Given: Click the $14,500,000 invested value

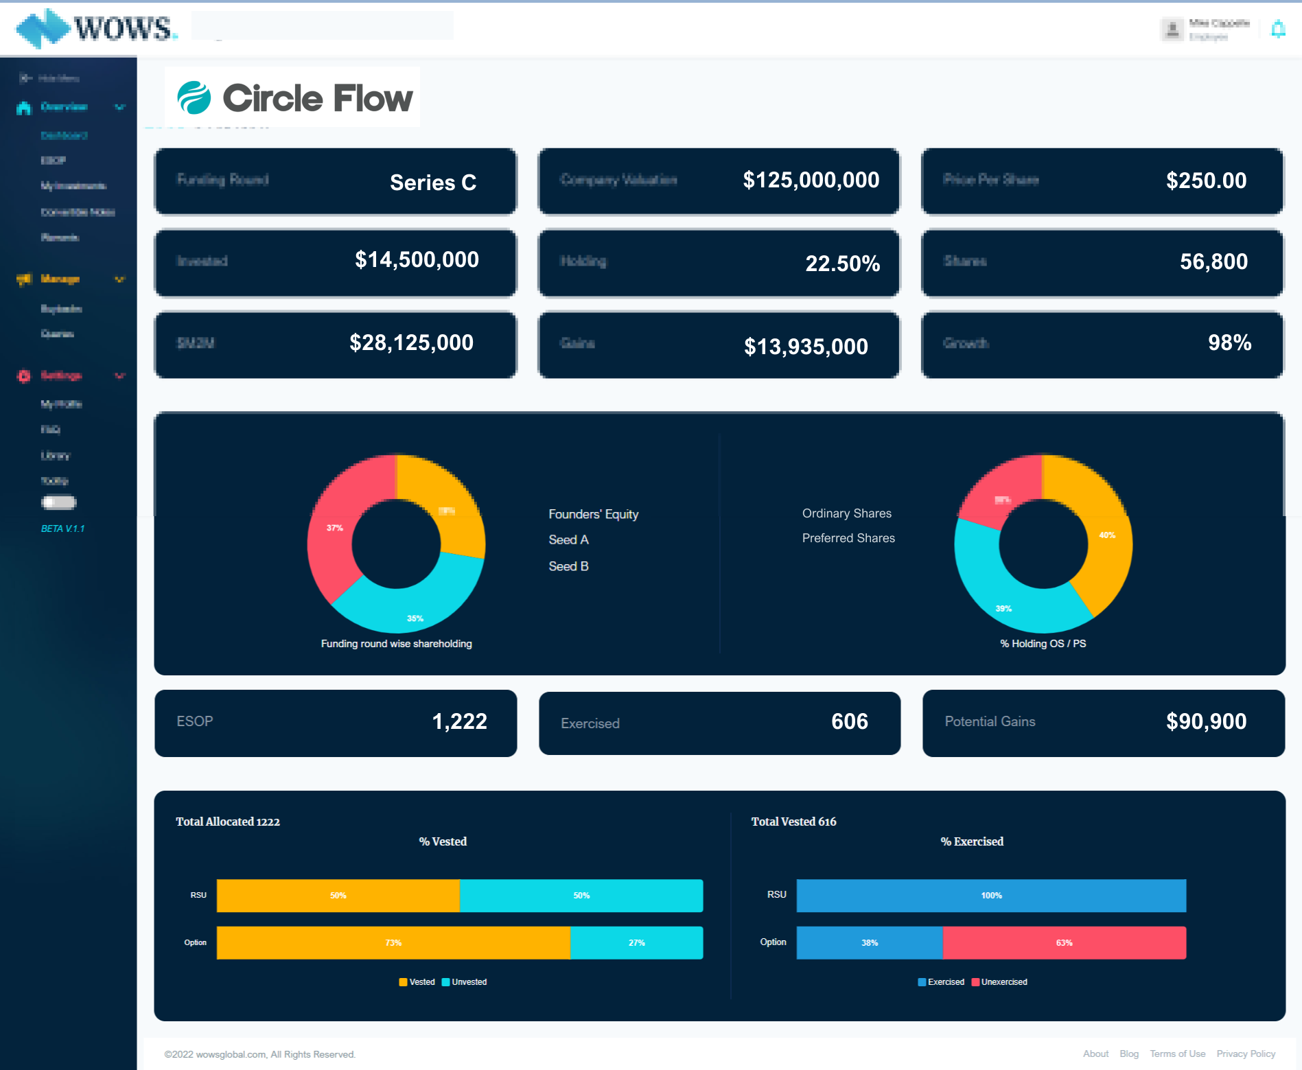Looking at the screenshot, I should (417, 259).
